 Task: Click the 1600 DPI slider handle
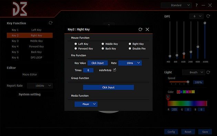184,54
